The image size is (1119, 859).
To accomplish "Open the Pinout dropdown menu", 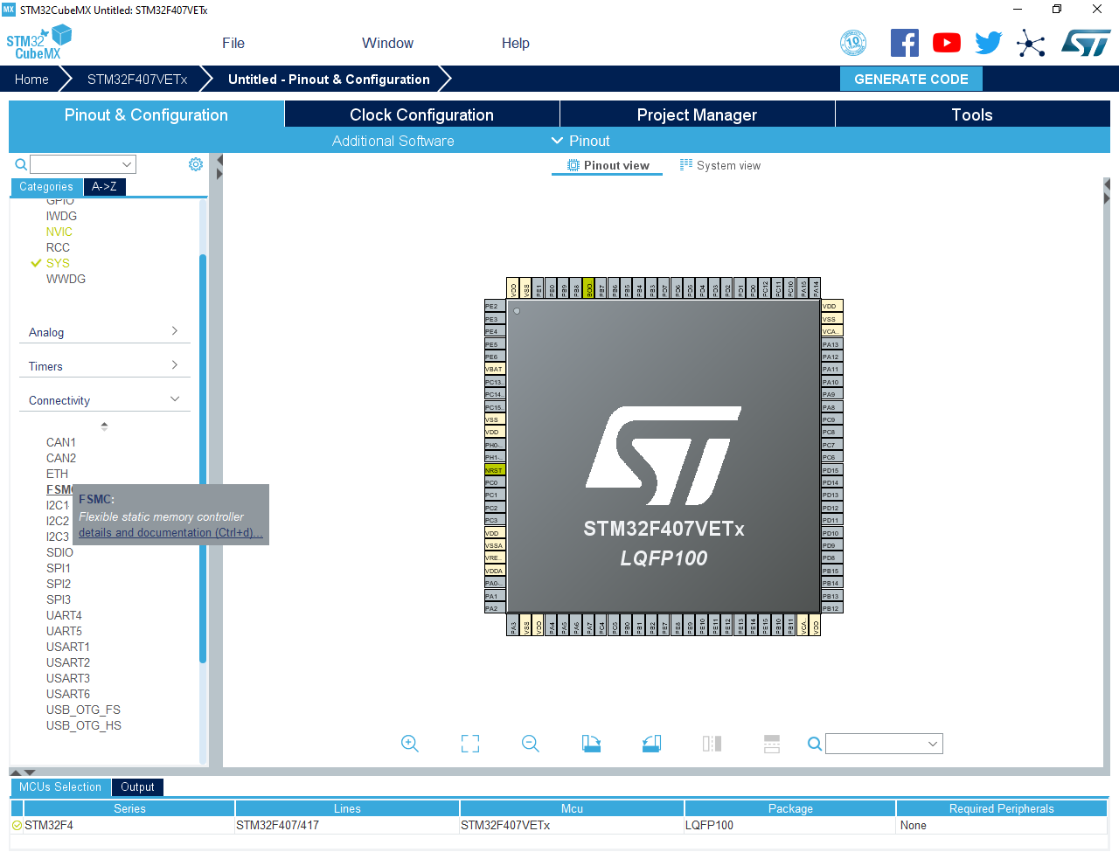I will click(x=580, y=141).
